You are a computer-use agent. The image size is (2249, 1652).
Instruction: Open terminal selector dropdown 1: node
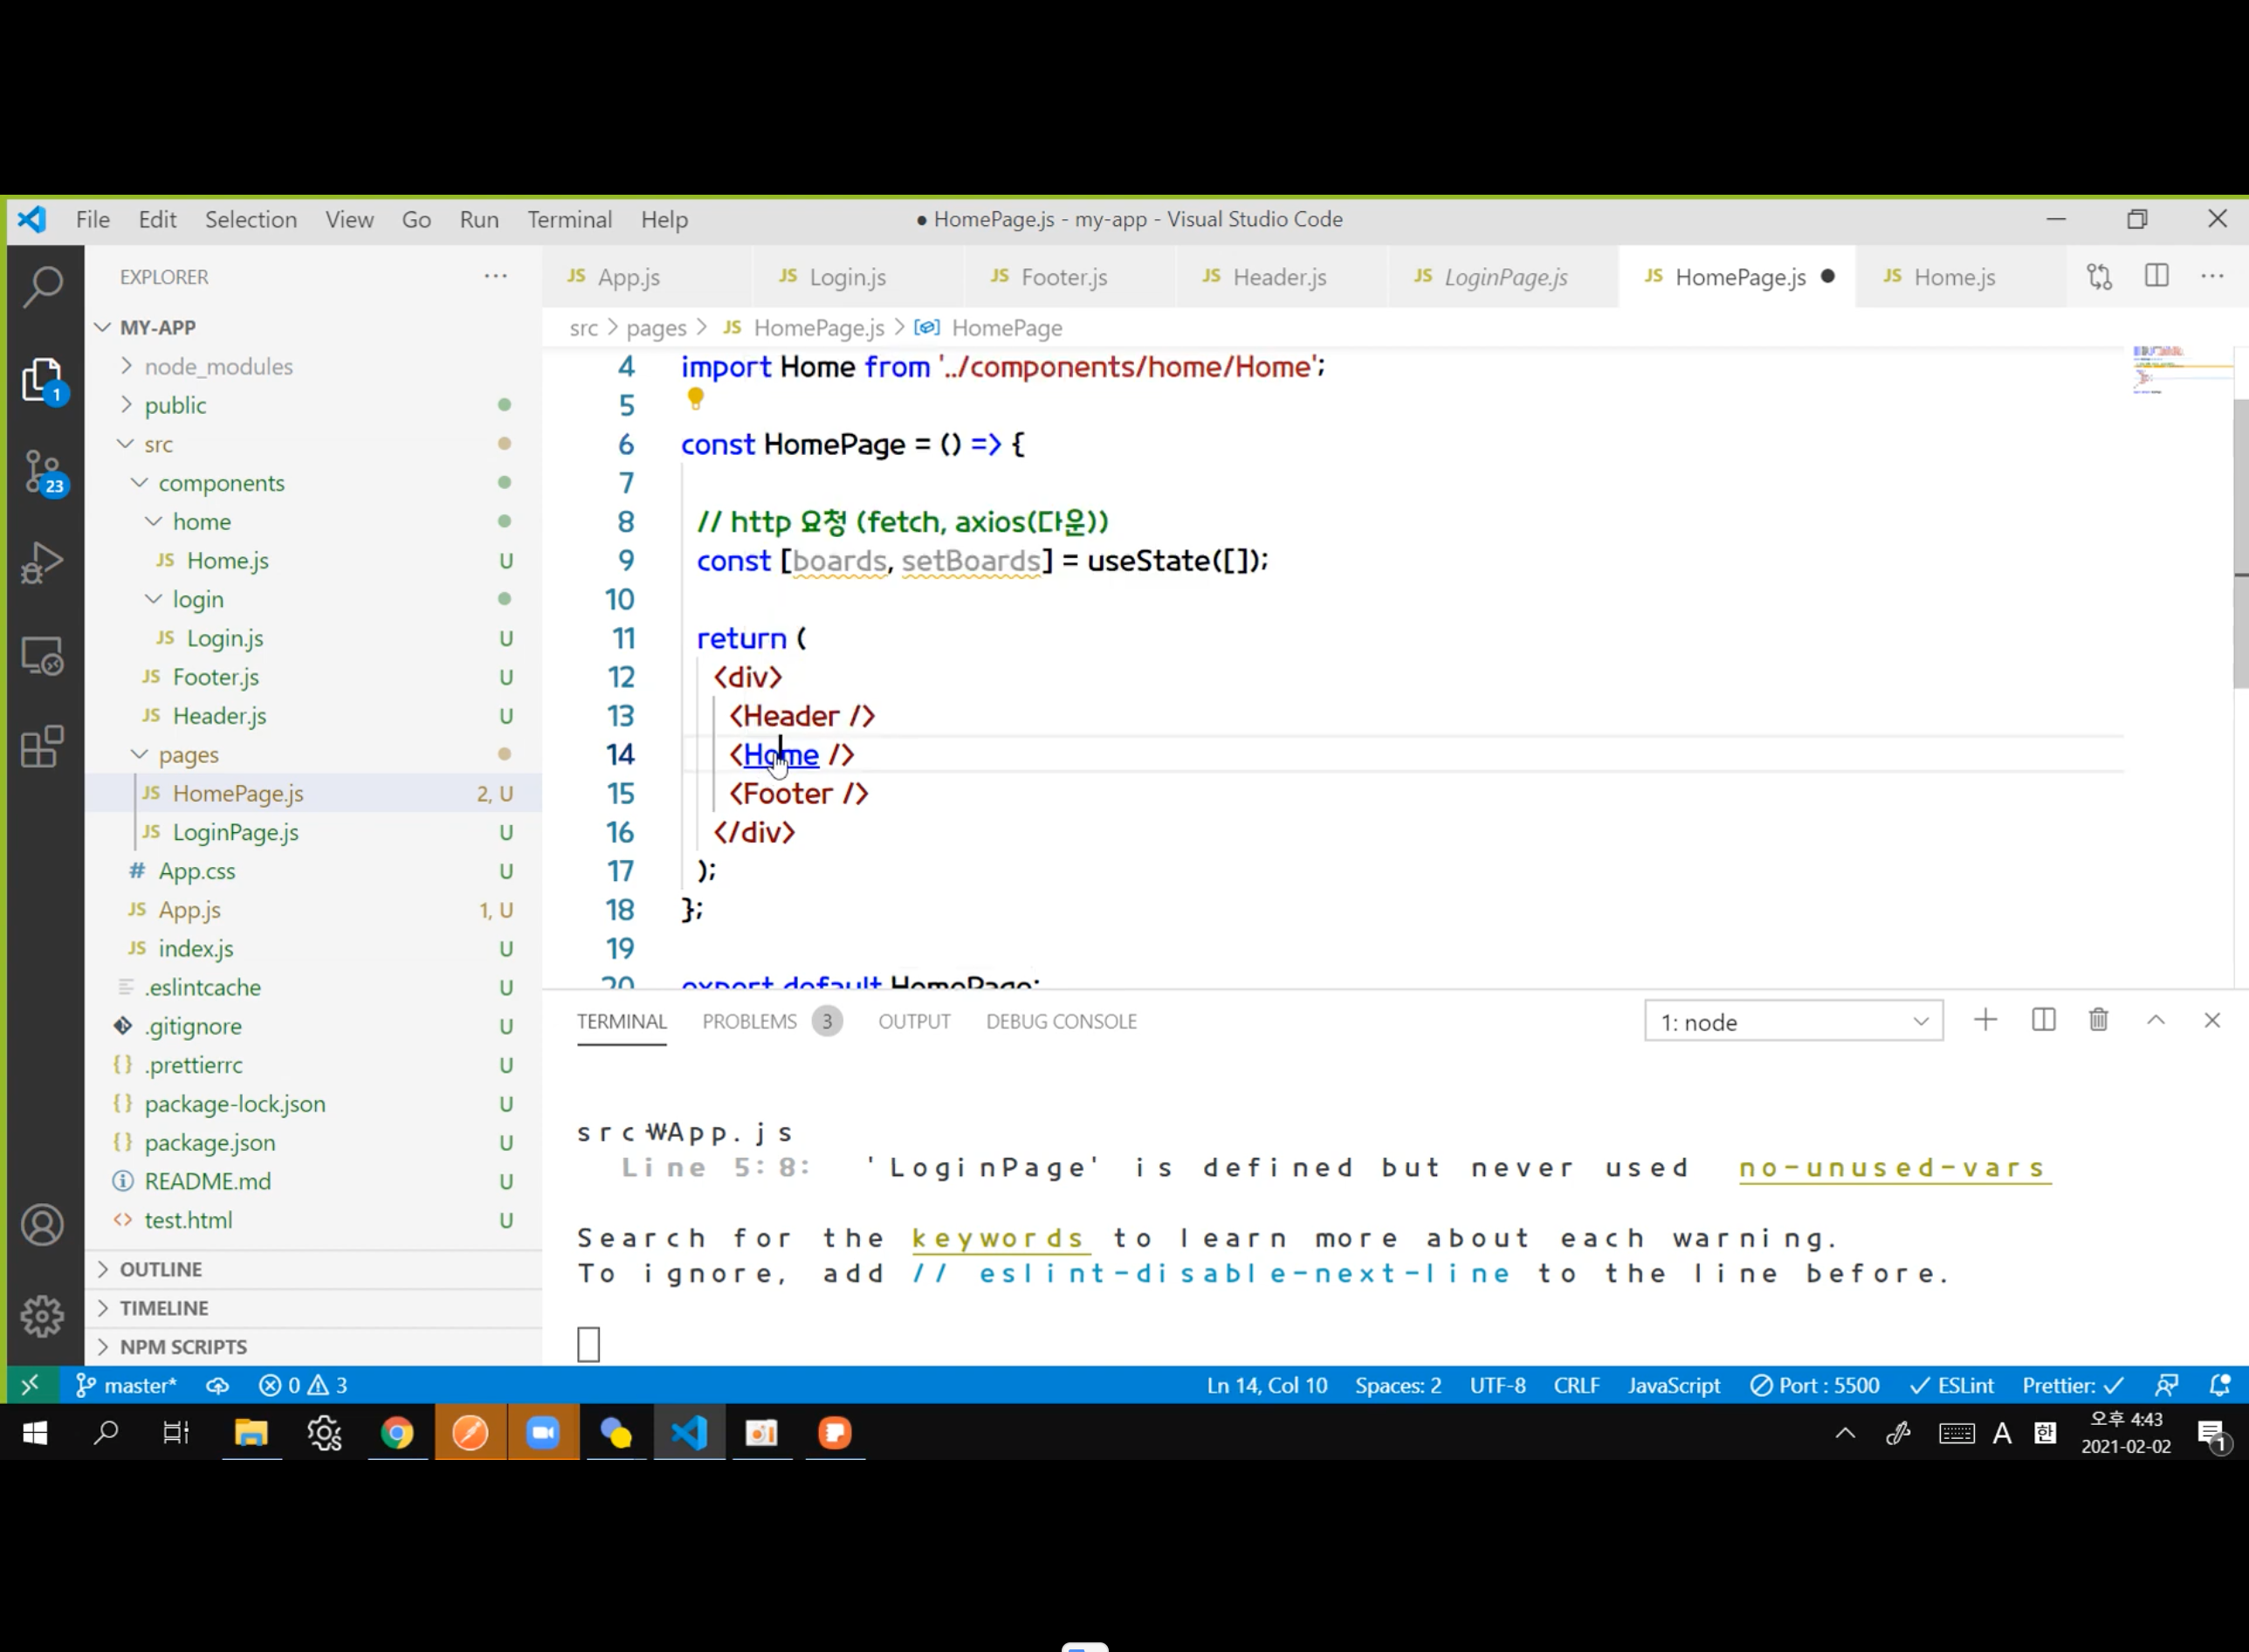[x=1794, y=1021]
